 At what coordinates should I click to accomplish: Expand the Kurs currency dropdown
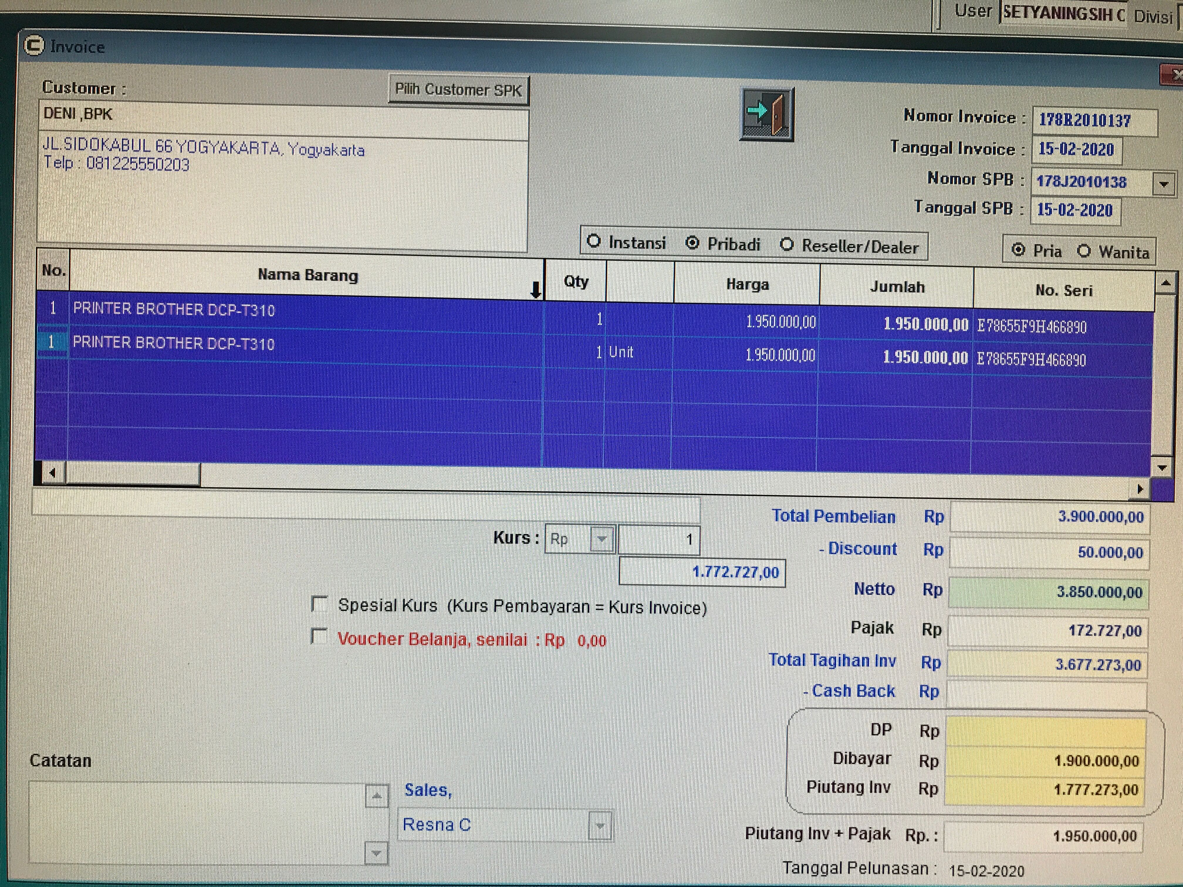(602, 539)
